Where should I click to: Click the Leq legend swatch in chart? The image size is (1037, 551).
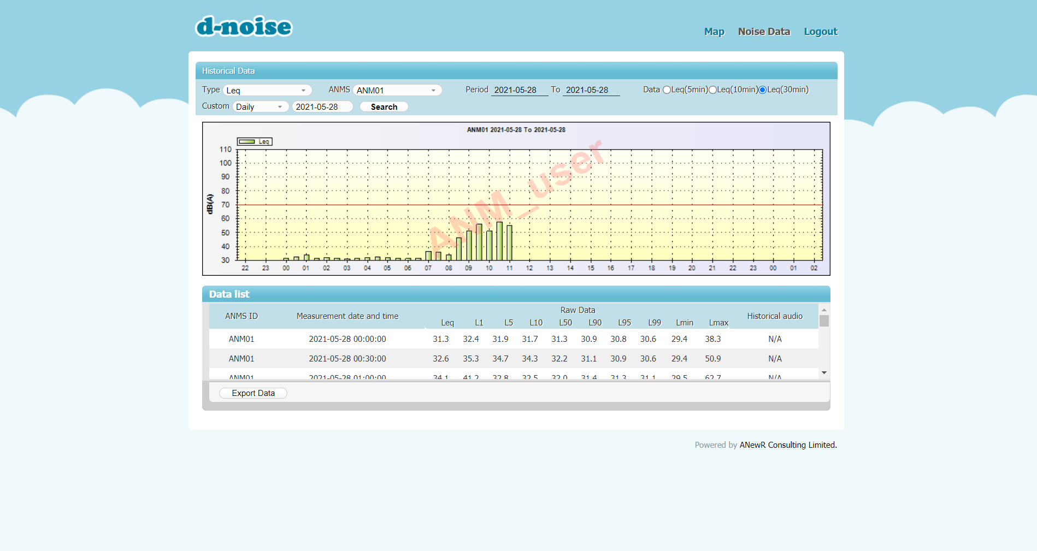point(247,141)
